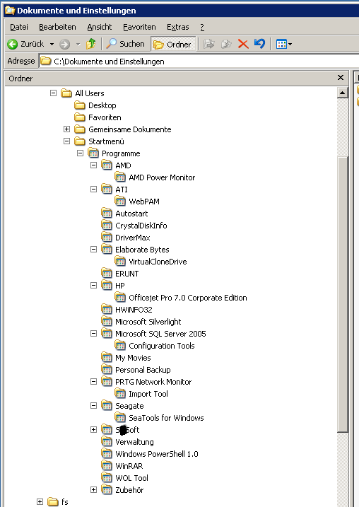Collapse the Programme node
Viewport: 359px width, 507px height.
point(80,153)
